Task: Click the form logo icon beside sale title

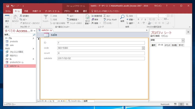Action: click(46, 35)
